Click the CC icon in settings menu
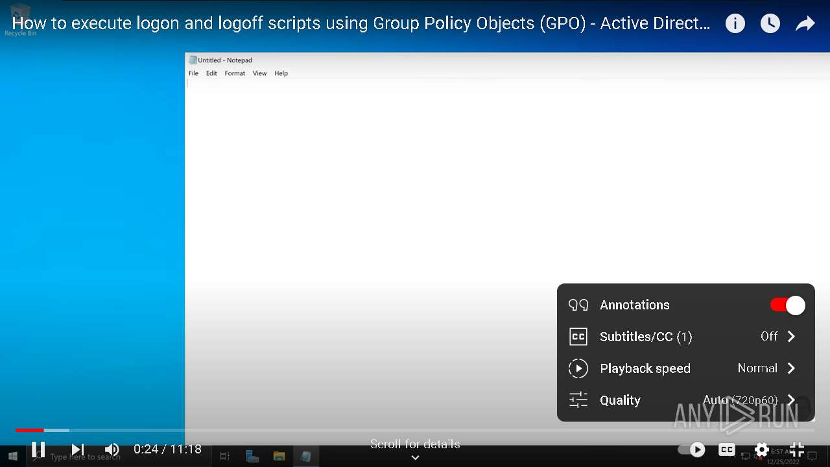This screenshot has width=830, height=467. tap(578, 337)
